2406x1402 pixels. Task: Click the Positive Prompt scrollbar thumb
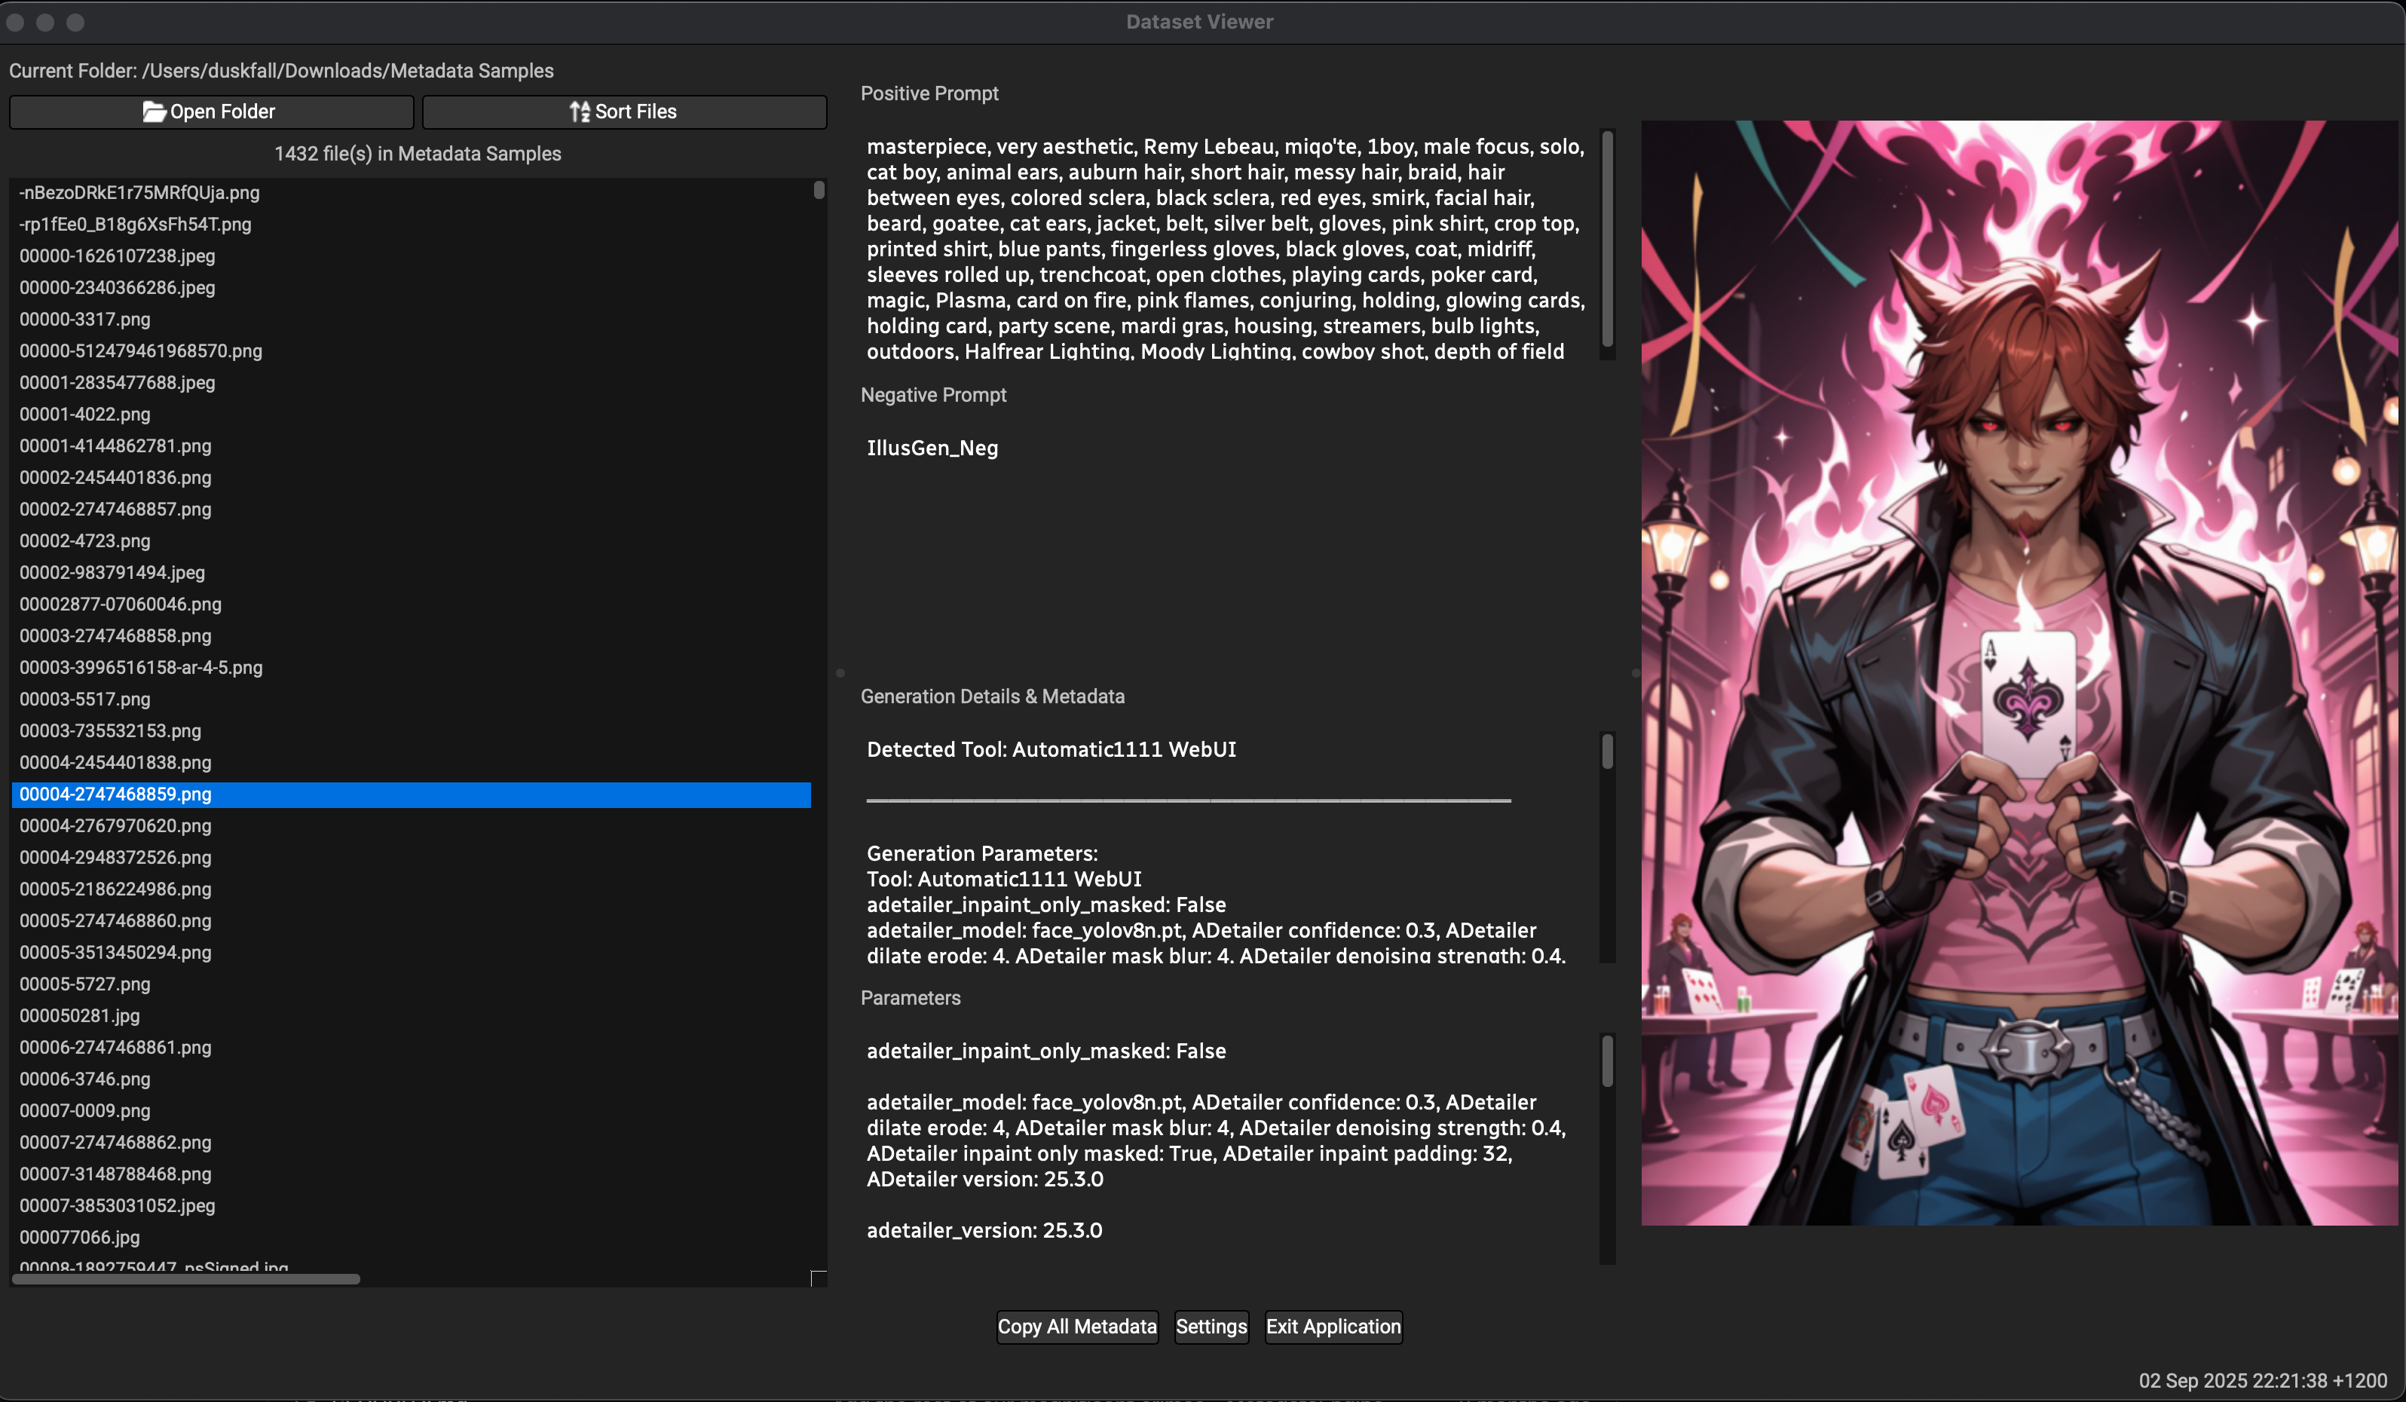click(x=1607, y=239)
